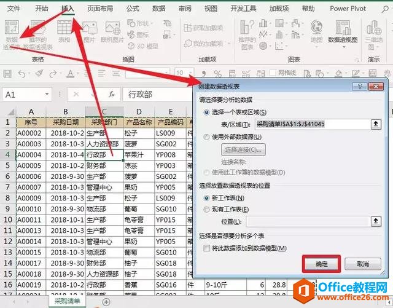Open Recommended PivotTables (推荐的数据透视表)
This screenshot has width=393, height=308.
38,34
